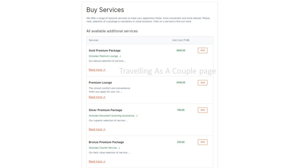Click the 3600.00 price of Gold package
Screen dimensions: 300x168
point(181,50)
